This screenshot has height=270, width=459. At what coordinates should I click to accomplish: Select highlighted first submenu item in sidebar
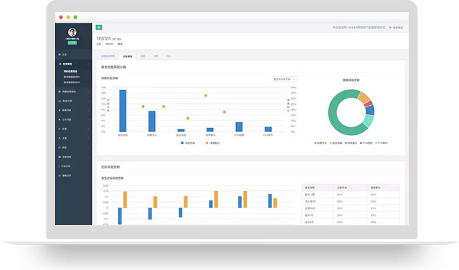pyautogui.click(x=70, y=71)
